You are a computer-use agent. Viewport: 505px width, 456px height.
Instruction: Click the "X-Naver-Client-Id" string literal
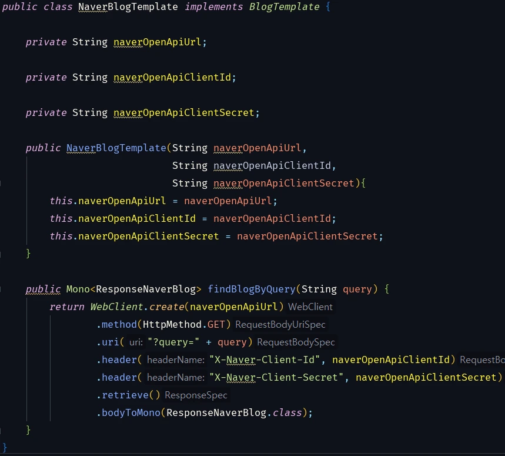point(265,360)
